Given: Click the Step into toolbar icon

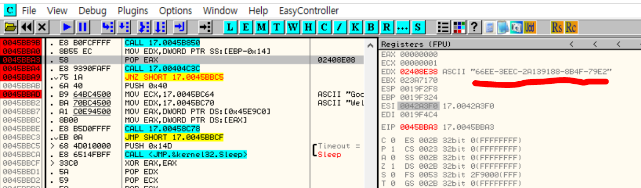Looking at the screenshot, I should pos(108,27).
